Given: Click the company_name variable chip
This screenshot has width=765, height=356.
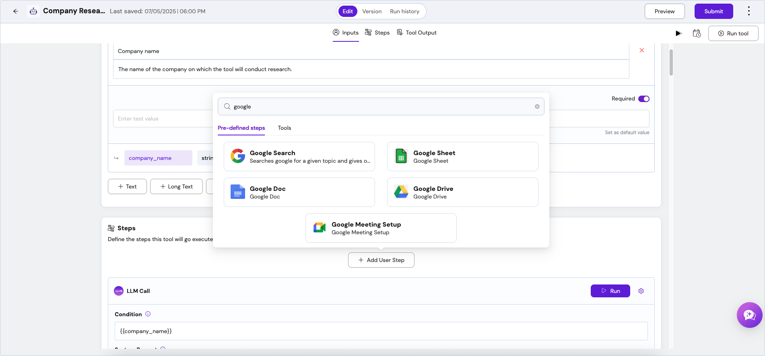Looking at the screenshot, I should point(158,158).
